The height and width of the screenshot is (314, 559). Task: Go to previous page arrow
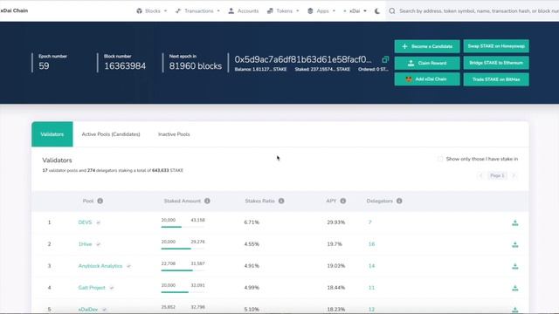[480, 175]
